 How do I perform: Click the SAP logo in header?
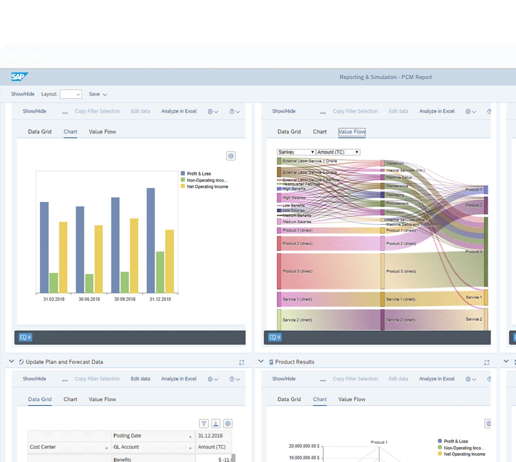click(x=19, y=77)
